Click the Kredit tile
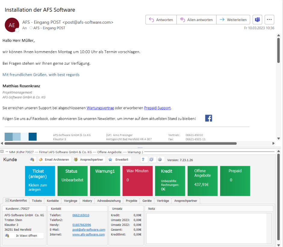This screenshot has height=247, width=283. [x=170, y=181]
